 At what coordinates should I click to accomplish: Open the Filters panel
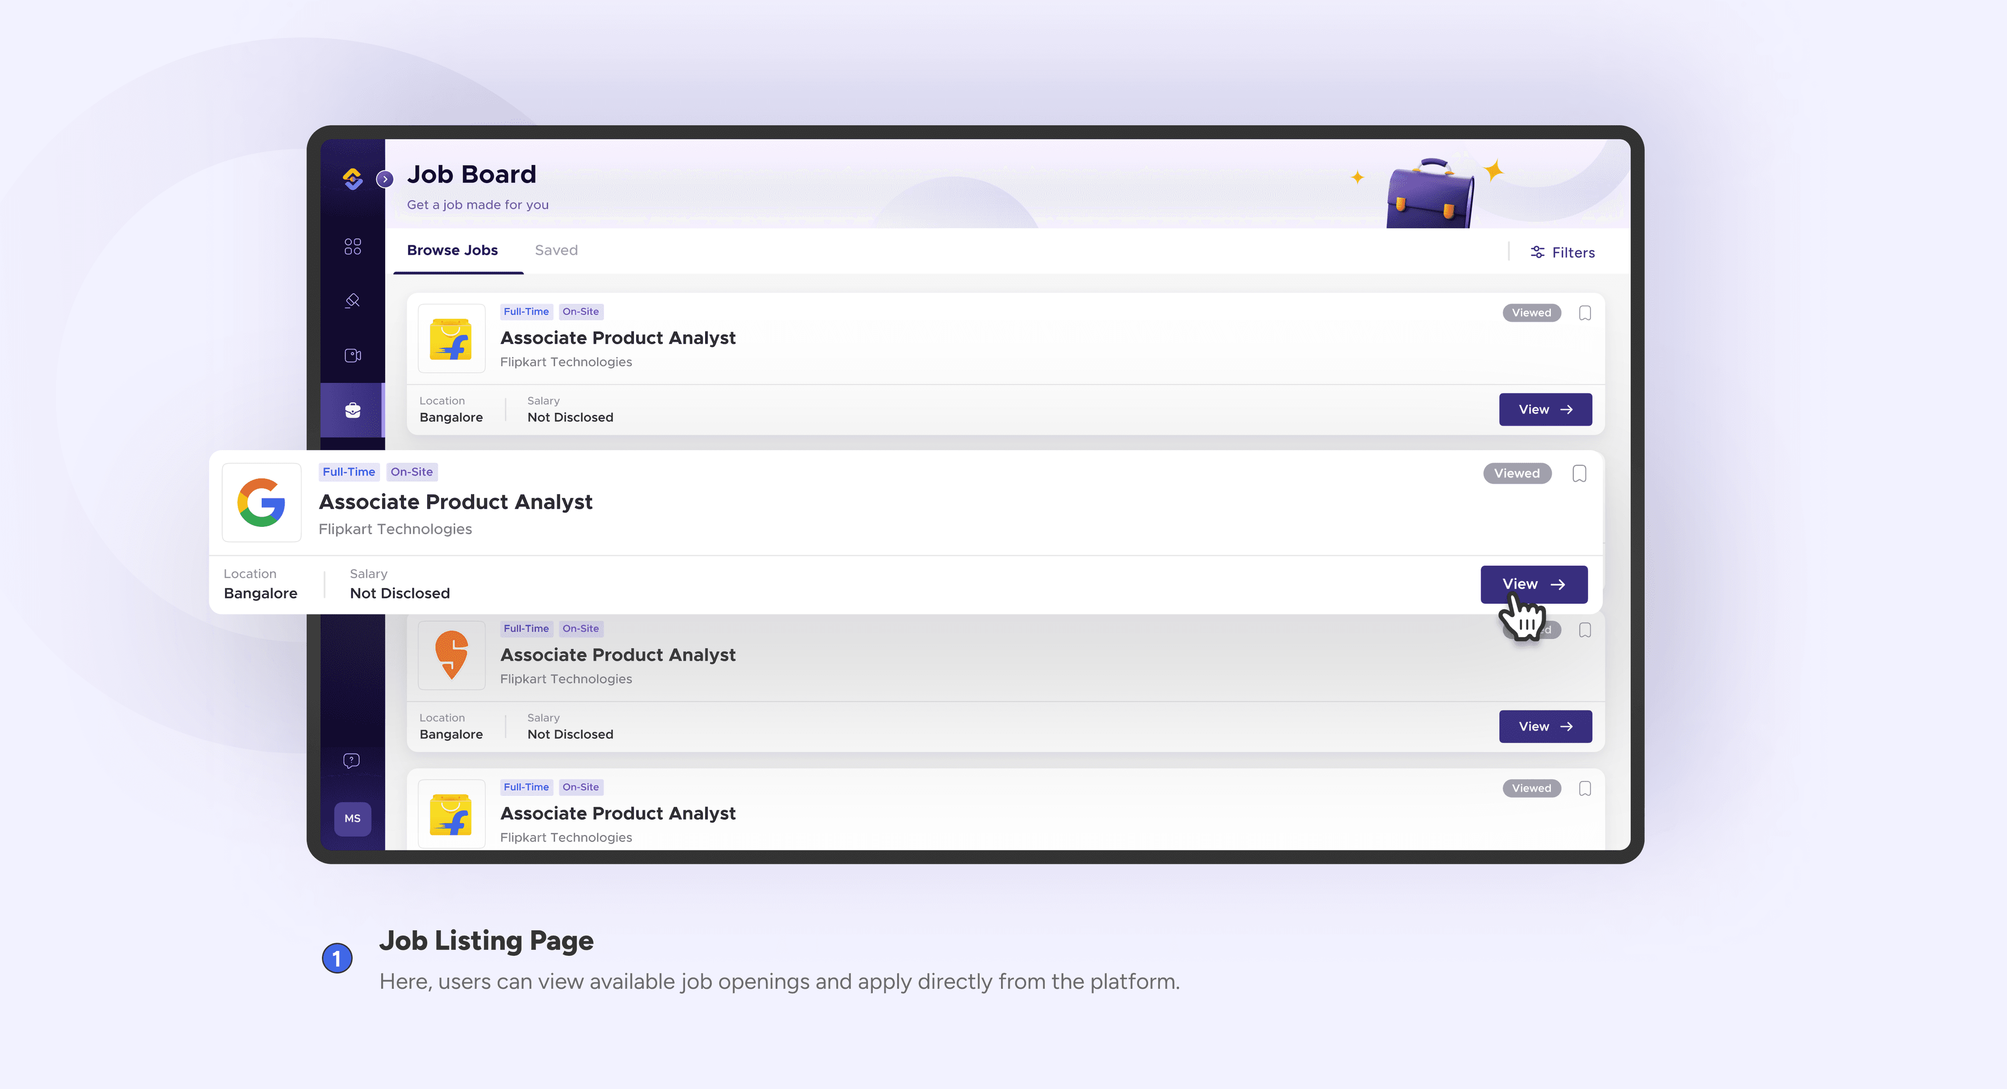(x=1562, y=252)
